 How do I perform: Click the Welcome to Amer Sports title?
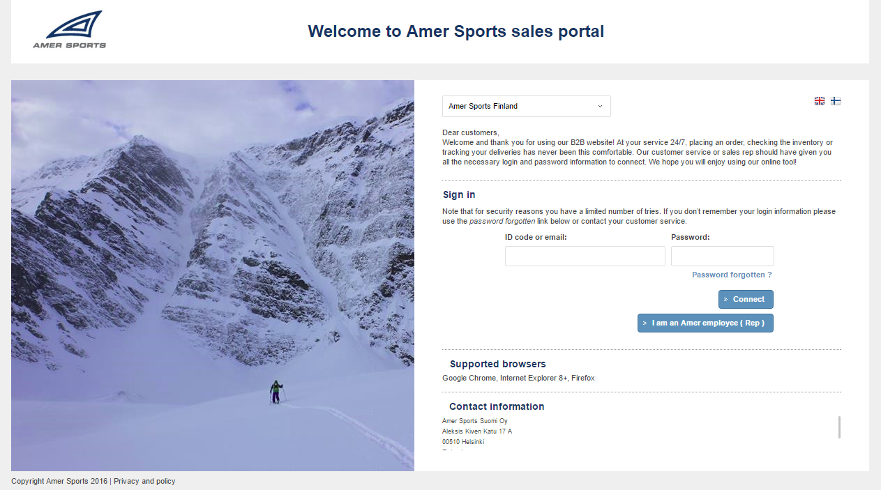[455, 31]
